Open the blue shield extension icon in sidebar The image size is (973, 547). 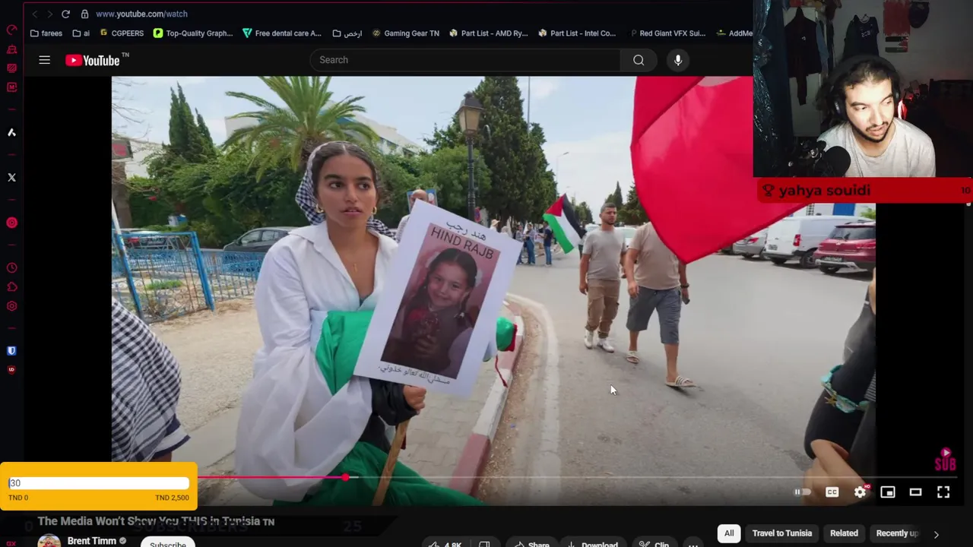click(x=11, y=351)
